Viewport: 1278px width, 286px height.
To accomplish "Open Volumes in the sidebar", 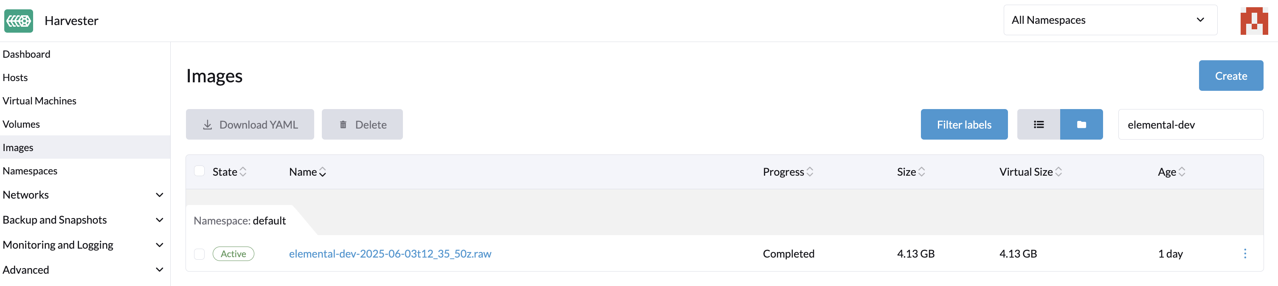I will point(21,124).
